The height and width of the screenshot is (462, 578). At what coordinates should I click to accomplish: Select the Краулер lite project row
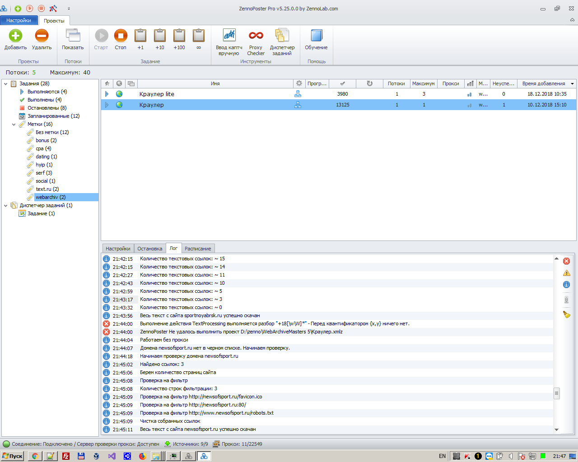click(x=157, y=94)
